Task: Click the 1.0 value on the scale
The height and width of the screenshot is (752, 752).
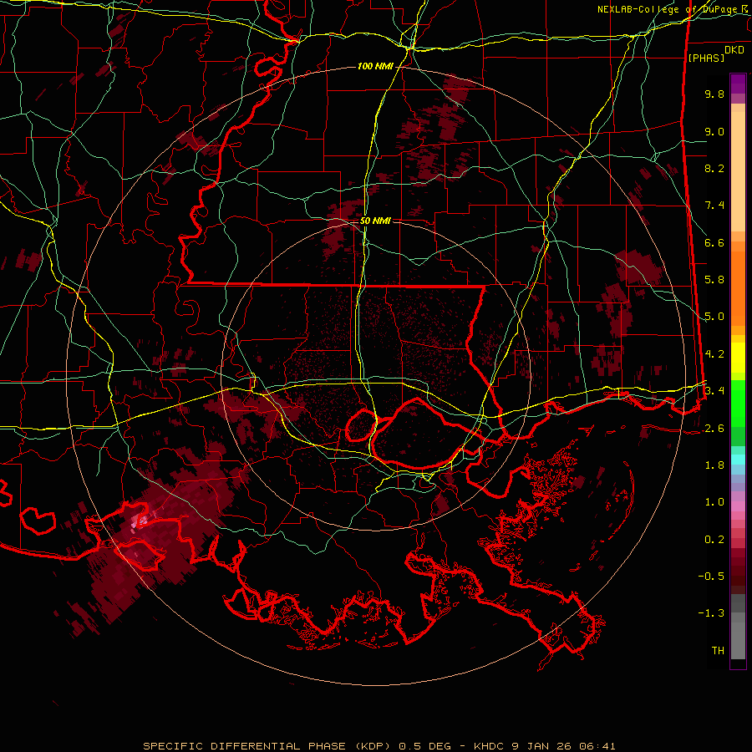Action: (714, 502)
